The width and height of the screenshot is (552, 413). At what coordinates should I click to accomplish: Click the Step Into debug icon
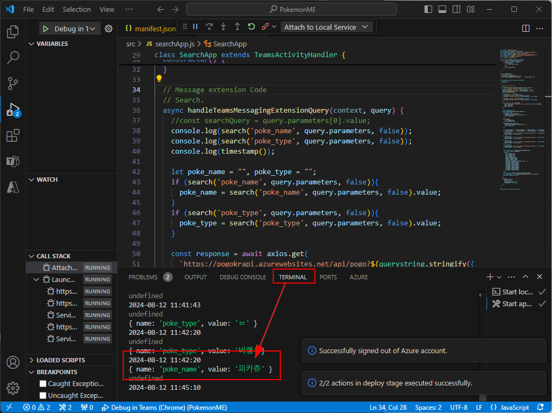click(223, 27)
